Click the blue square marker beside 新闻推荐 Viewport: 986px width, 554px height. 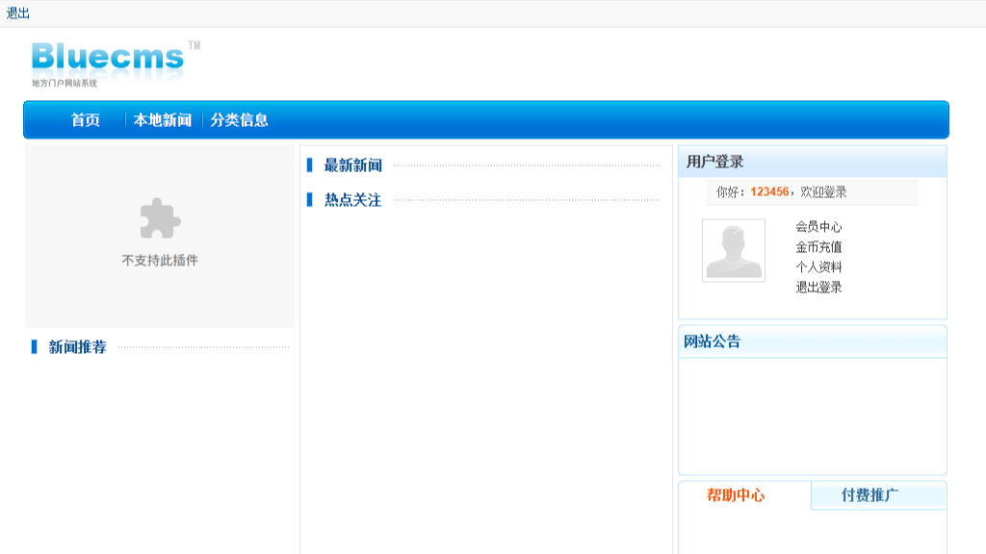tap(32, 344)
